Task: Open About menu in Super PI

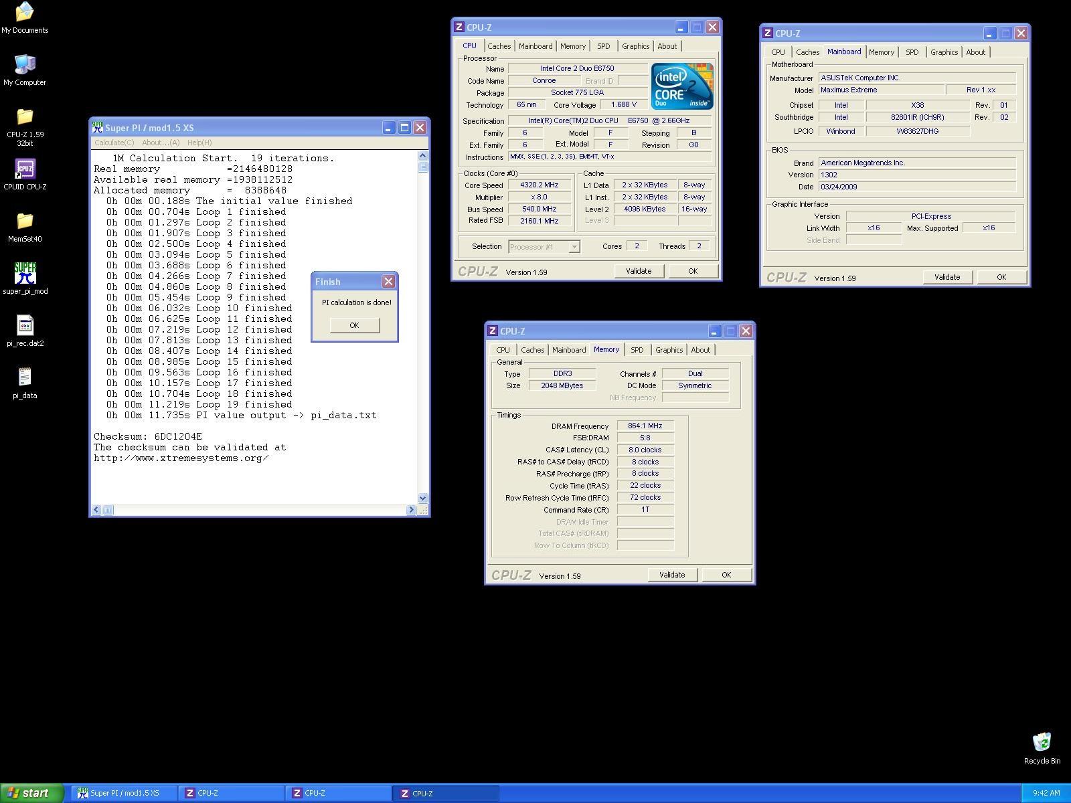Action: click(161, 143)
